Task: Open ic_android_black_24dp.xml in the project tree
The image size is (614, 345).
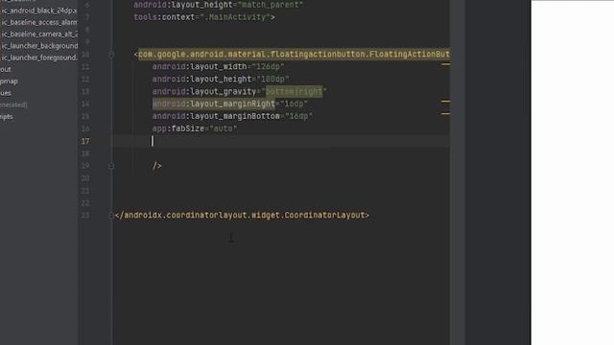Action: (x=38, y=11)
